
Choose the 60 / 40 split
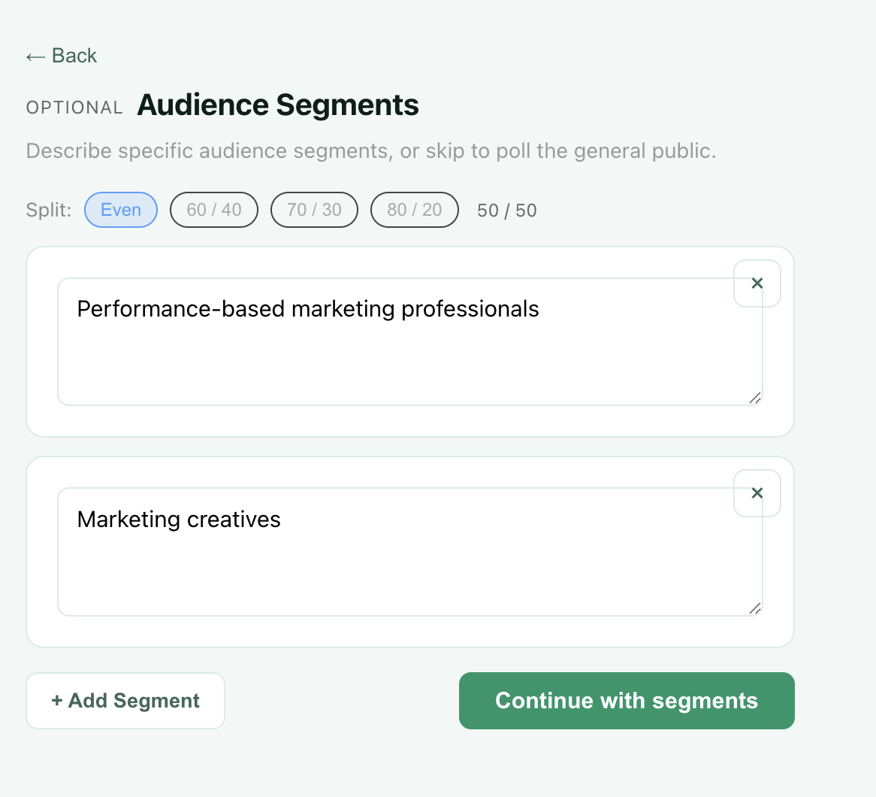click(214, 210)
